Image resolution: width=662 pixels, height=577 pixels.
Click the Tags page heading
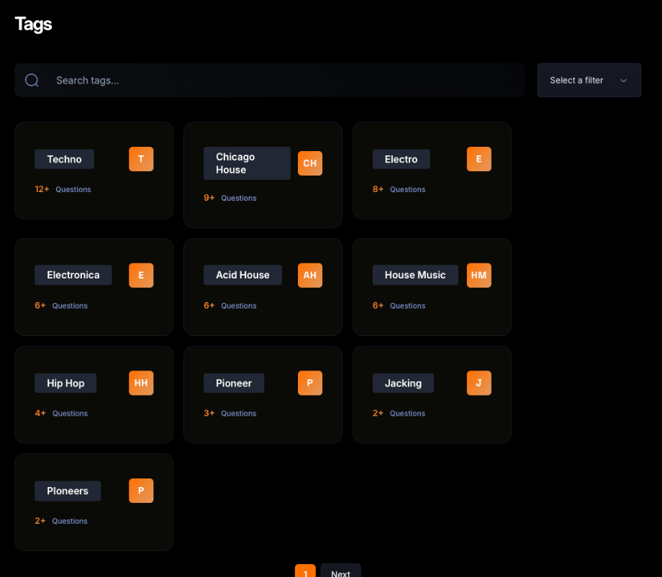click(x=33, y=24)
